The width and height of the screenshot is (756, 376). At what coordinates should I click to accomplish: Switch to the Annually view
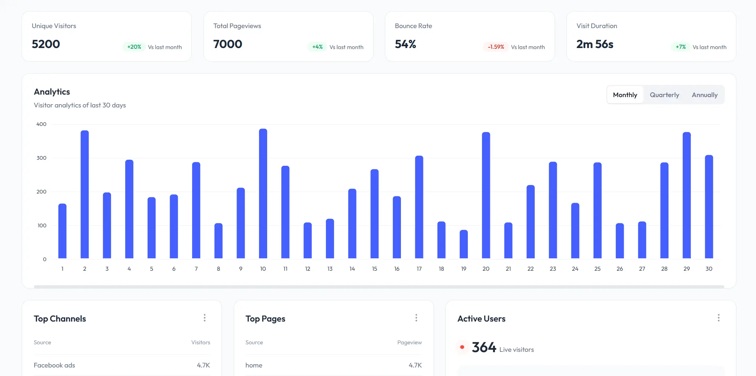click(704, 95)
